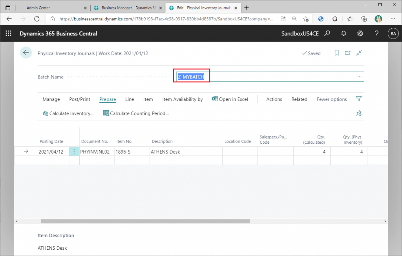Select the Item No. cell 1896-S
Screen dimensions: 402x256
point(132,152)
